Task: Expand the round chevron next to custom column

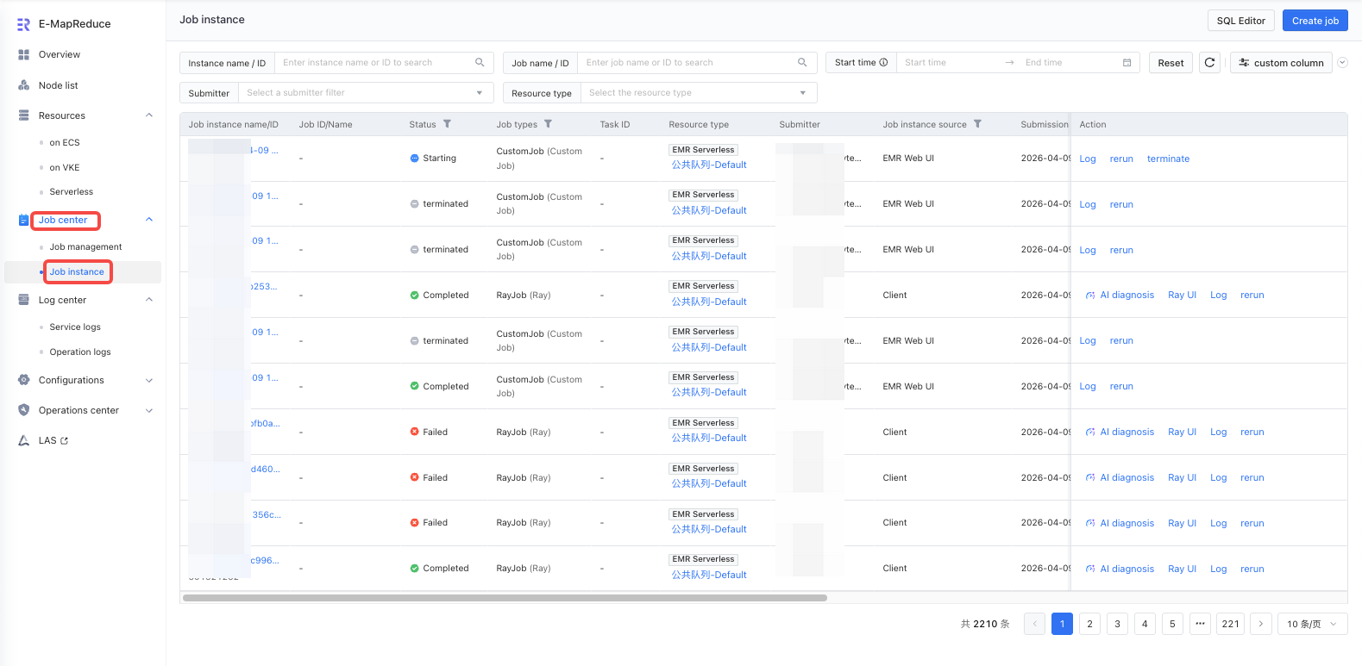Action: [1342, 63]
